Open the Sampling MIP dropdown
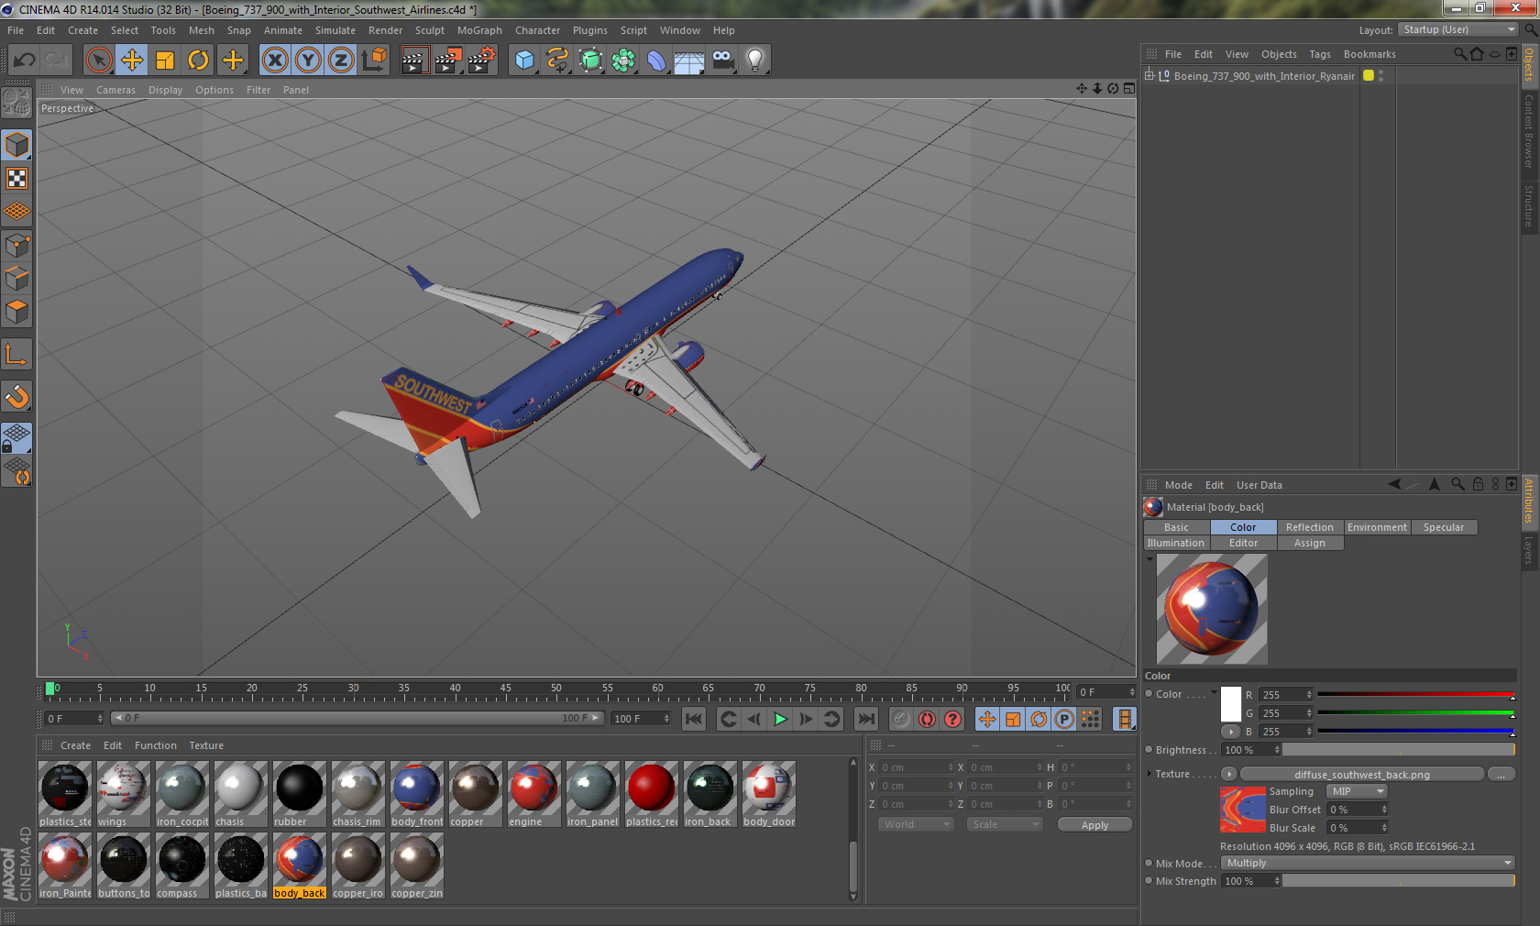 1357,791
